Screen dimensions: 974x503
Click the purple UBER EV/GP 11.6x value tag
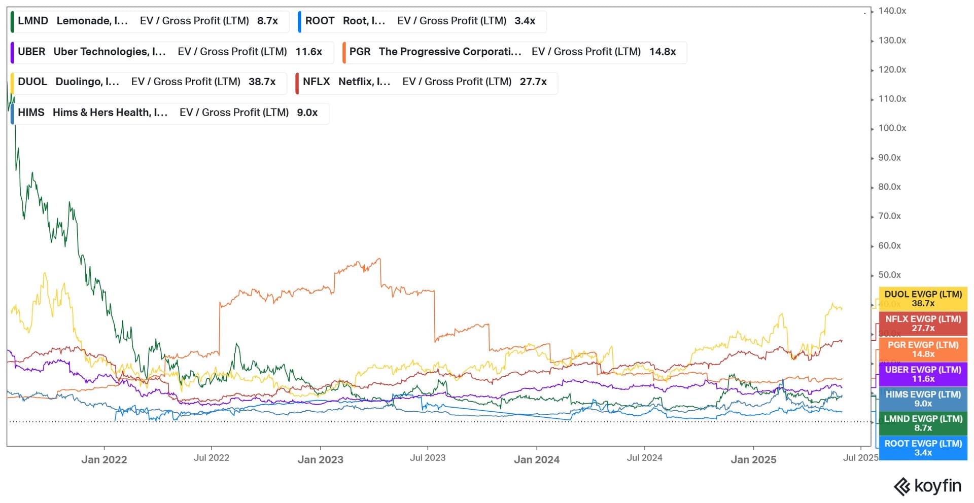(x=923, y=374)
